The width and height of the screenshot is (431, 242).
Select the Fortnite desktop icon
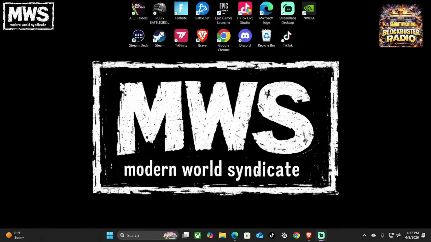181,11
